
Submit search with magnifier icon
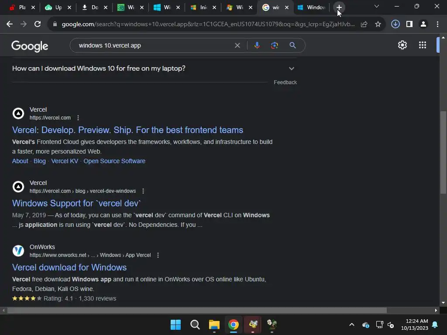point(293,45)
